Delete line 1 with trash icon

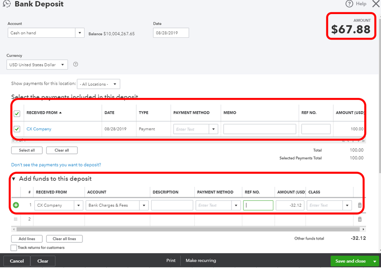[360, 205]
